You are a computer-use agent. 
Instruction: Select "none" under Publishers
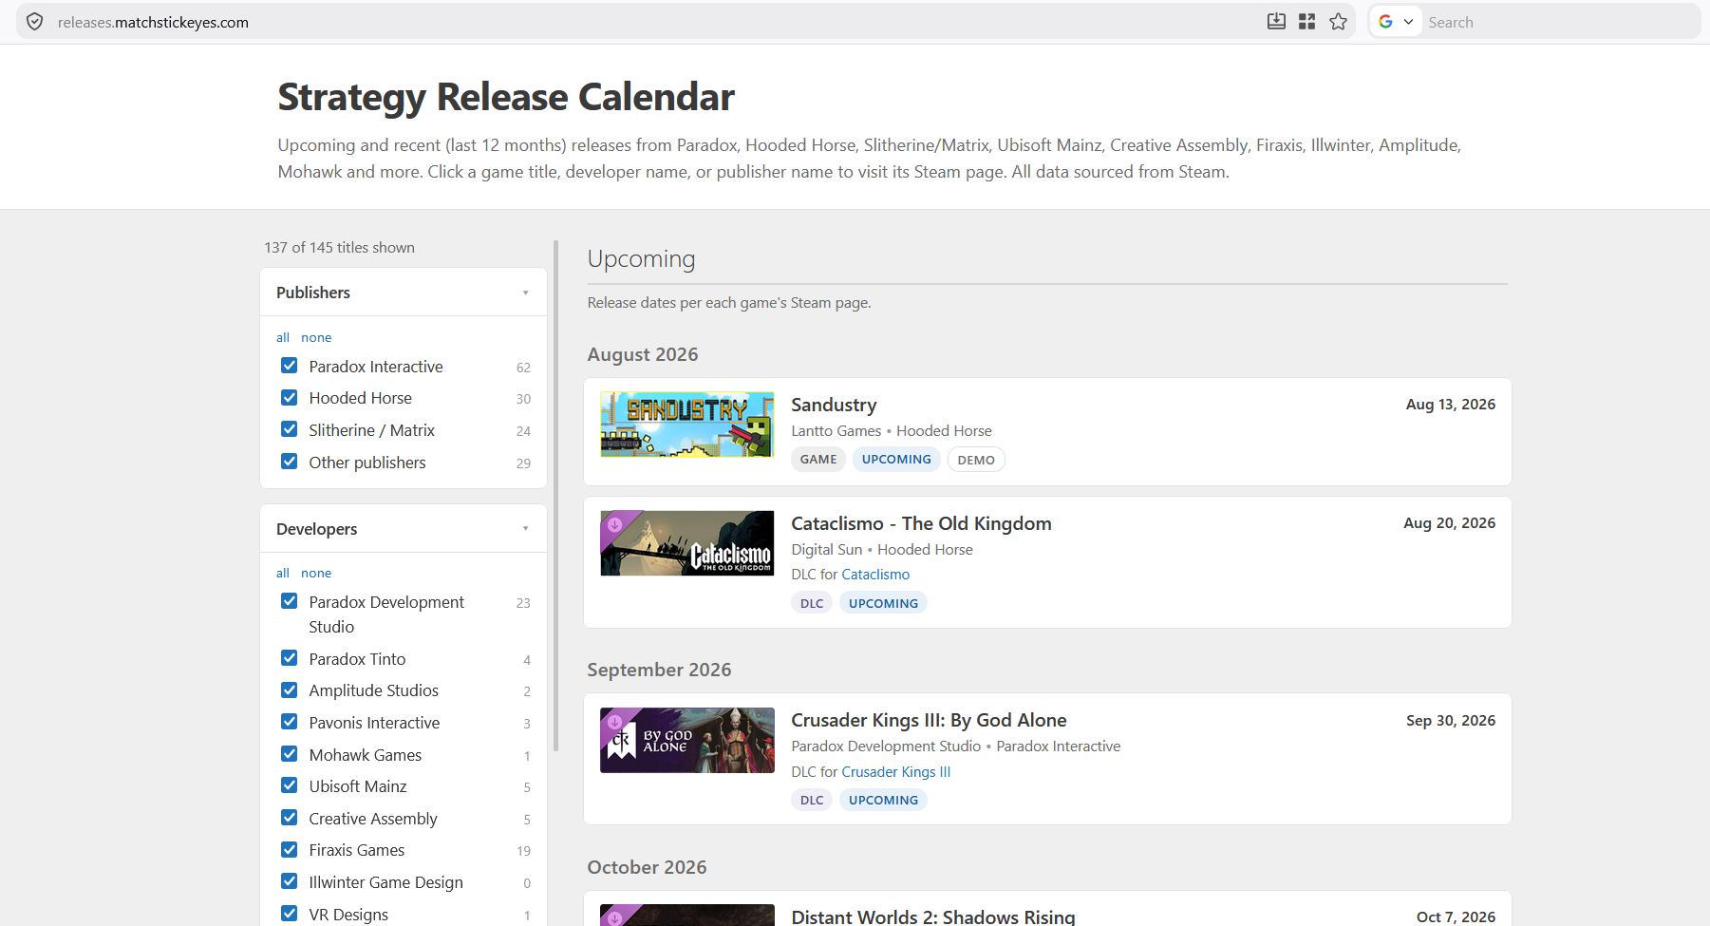[316, 337]
